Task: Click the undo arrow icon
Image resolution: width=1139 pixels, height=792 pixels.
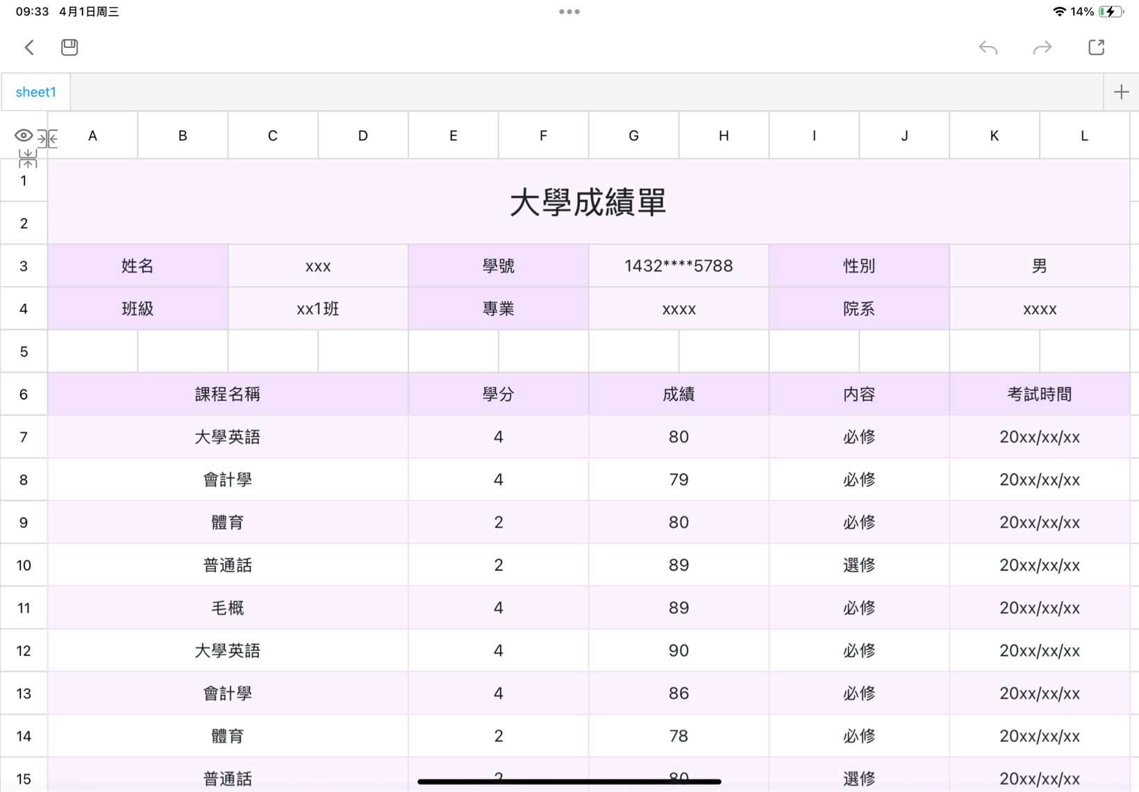Action: tap(988, 47)
